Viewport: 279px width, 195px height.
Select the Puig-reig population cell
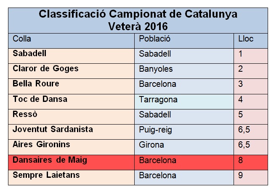click(x=184, y=132)
